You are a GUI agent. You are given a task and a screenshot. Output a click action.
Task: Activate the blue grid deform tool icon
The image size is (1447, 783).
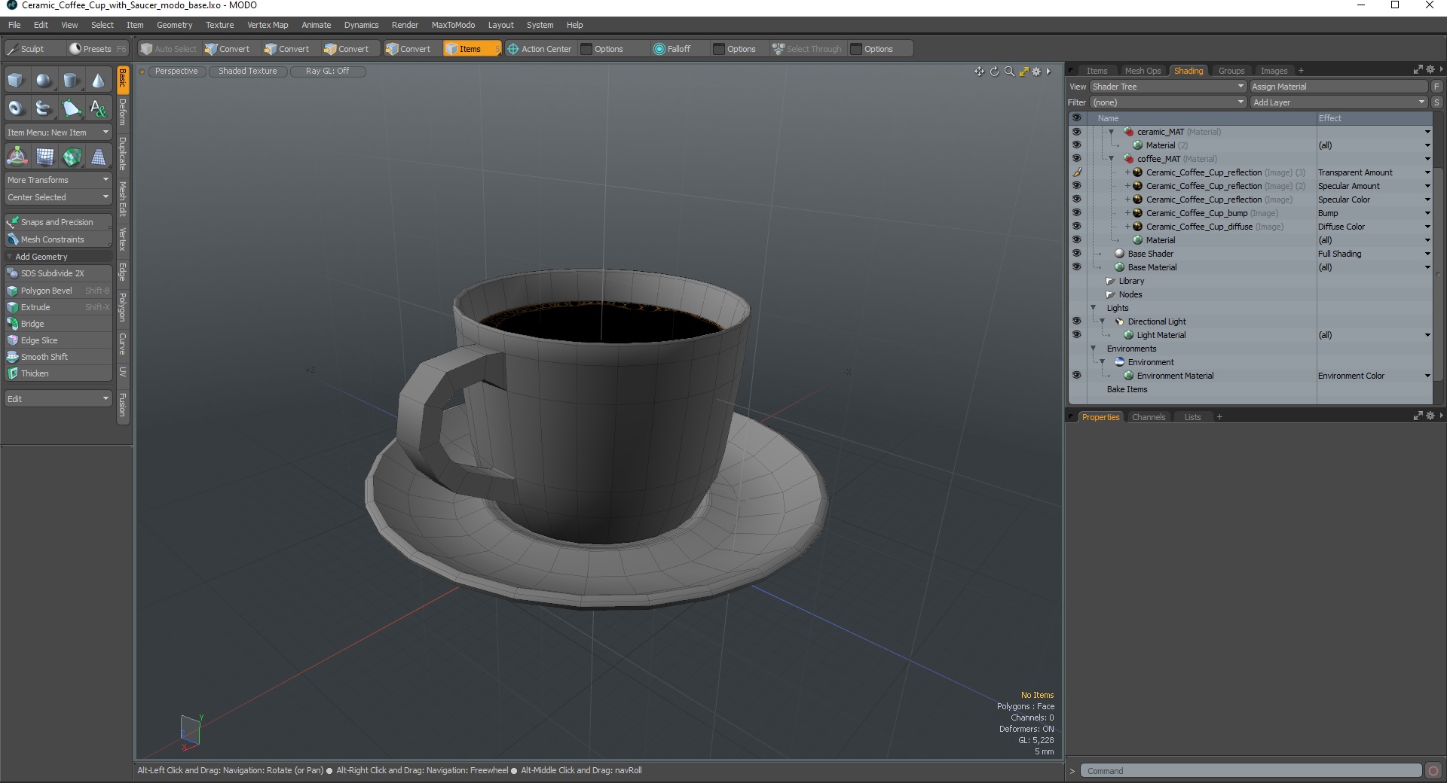(44, 157)
